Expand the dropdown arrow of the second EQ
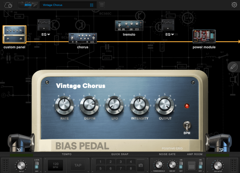 coord(173,35)
